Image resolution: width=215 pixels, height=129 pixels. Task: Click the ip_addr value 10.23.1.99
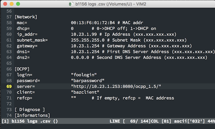point(84,34)
